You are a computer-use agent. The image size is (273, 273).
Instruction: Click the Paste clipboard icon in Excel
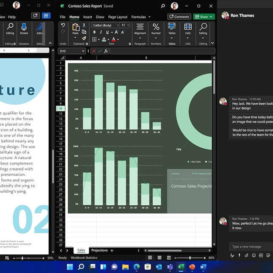76,27
